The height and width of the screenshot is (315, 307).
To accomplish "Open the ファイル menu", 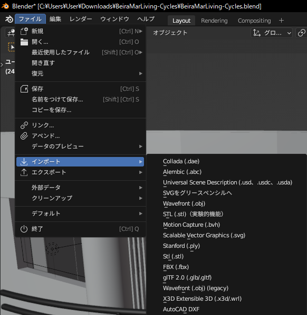I will 30,19.
